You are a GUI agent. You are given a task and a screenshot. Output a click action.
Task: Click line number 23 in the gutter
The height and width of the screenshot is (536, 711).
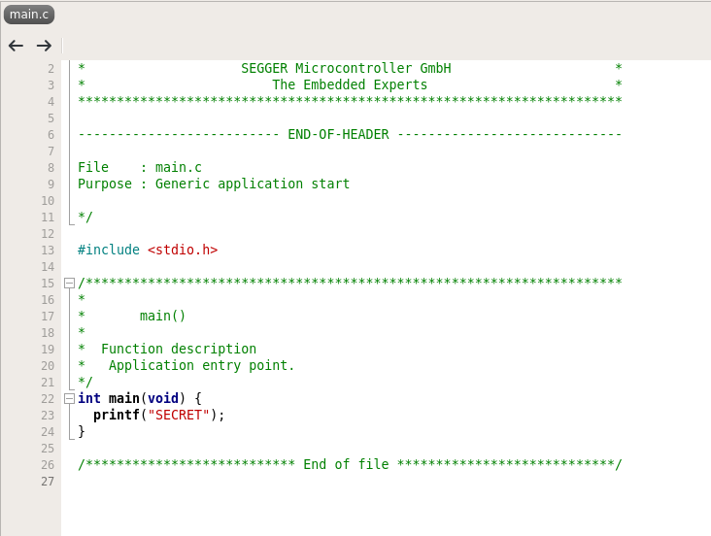(50, 415)
